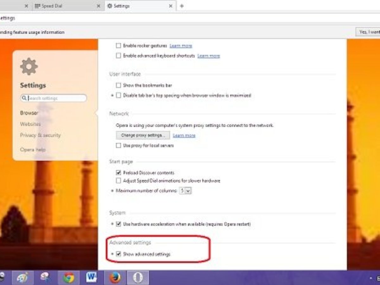Open Microsoft Word from the taskbar

(92, 278)
